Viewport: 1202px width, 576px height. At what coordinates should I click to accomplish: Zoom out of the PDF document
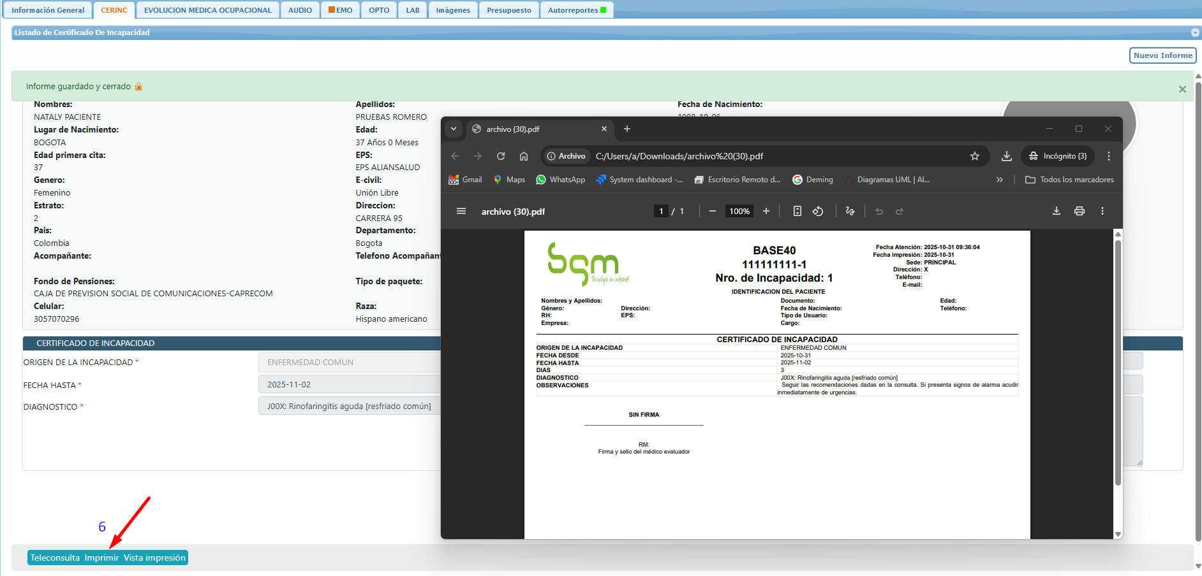[x=713, y=212]
